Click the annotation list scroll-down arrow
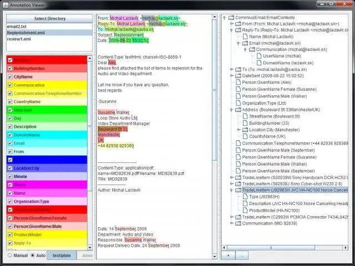This screenshot has height=266, width=355. coord(90,248)
